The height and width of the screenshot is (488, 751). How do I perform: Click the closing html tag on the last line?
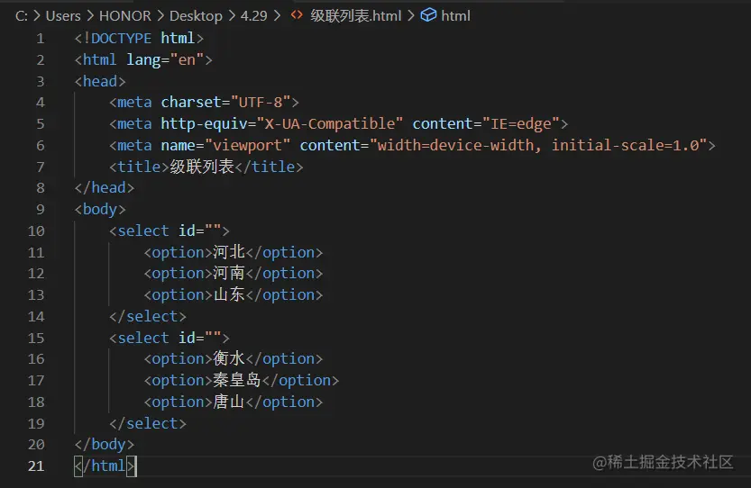coord(105,465)
